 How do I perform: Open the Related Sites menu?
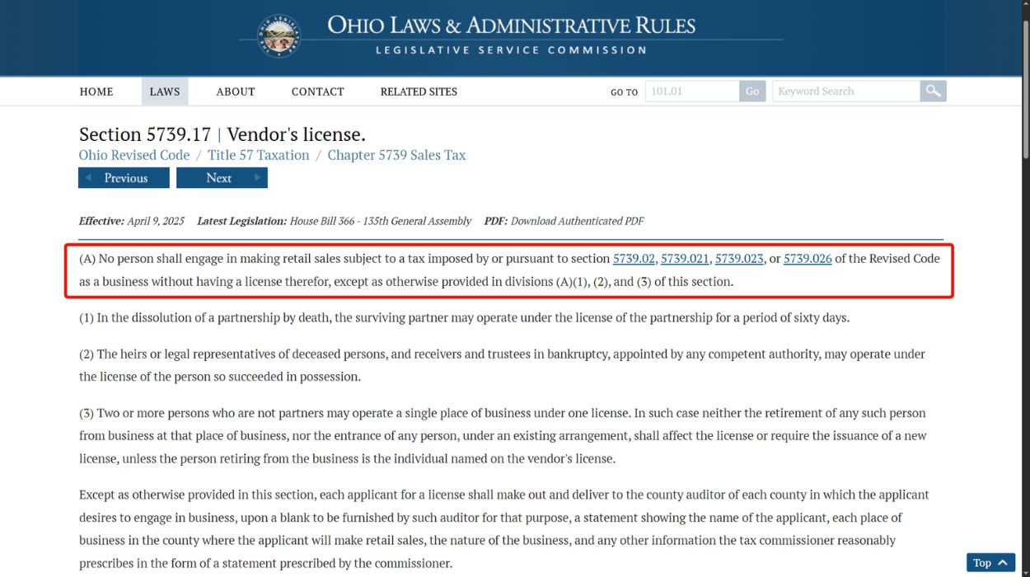pos(419,91)
